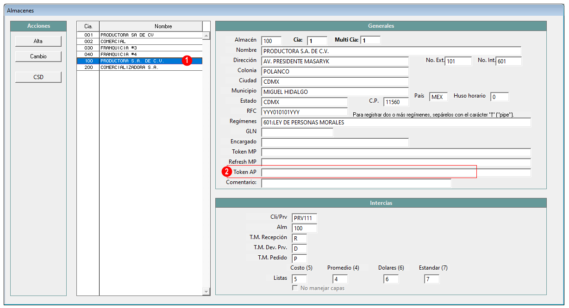Click the Estandar (7) list field
This screenshot has height=308, width=569.
tap(432, 279)
